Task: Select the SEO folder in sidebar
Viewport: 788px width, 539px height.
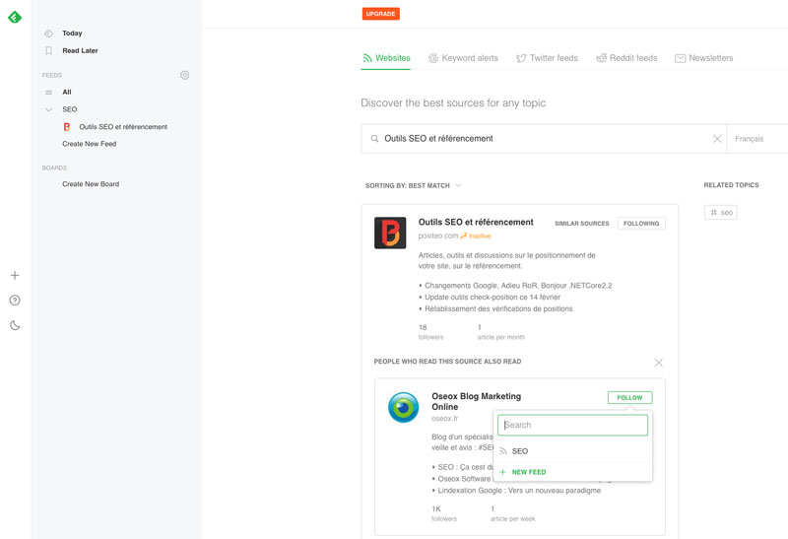Action: pos(69,109)
